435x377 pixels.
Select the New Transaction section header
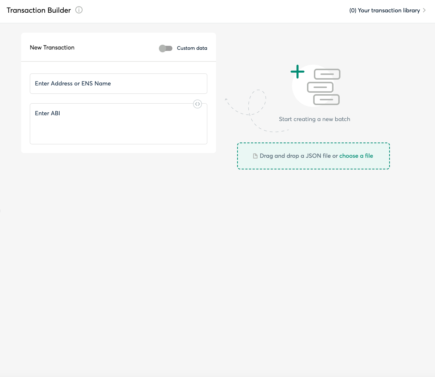click(x=52, y=48)
